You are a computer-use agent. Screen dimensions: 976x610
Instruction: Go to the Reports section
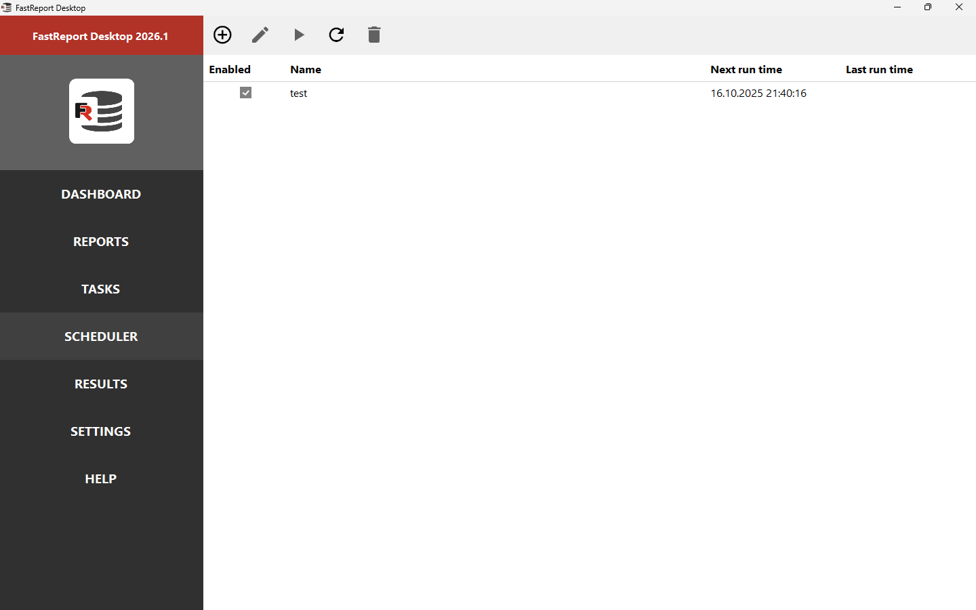point(101,241)
